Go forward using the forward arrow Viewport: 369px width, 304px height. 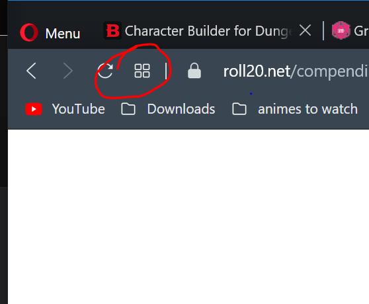coord(68,71)
